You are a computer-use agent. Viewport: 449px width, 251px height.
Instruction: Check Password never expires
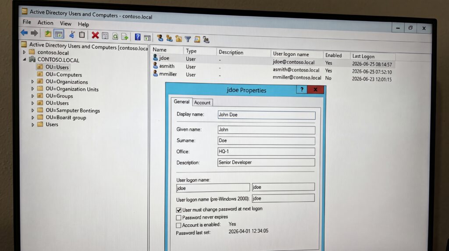(x=179, y=218)
